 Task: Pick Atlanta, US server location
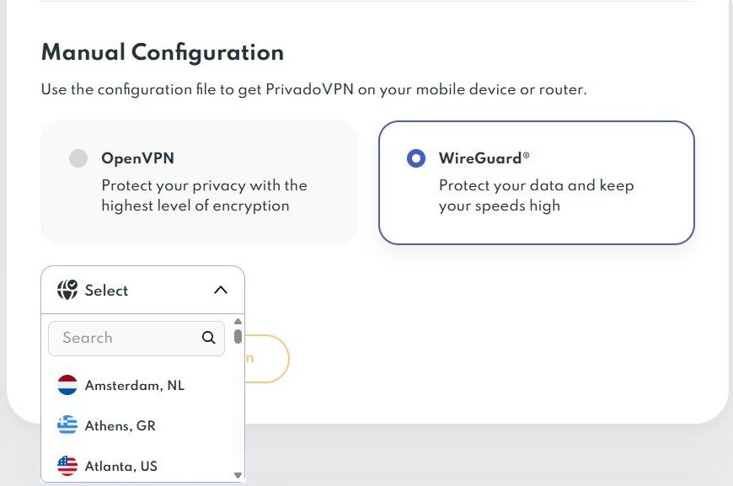[x=121, y=466]
